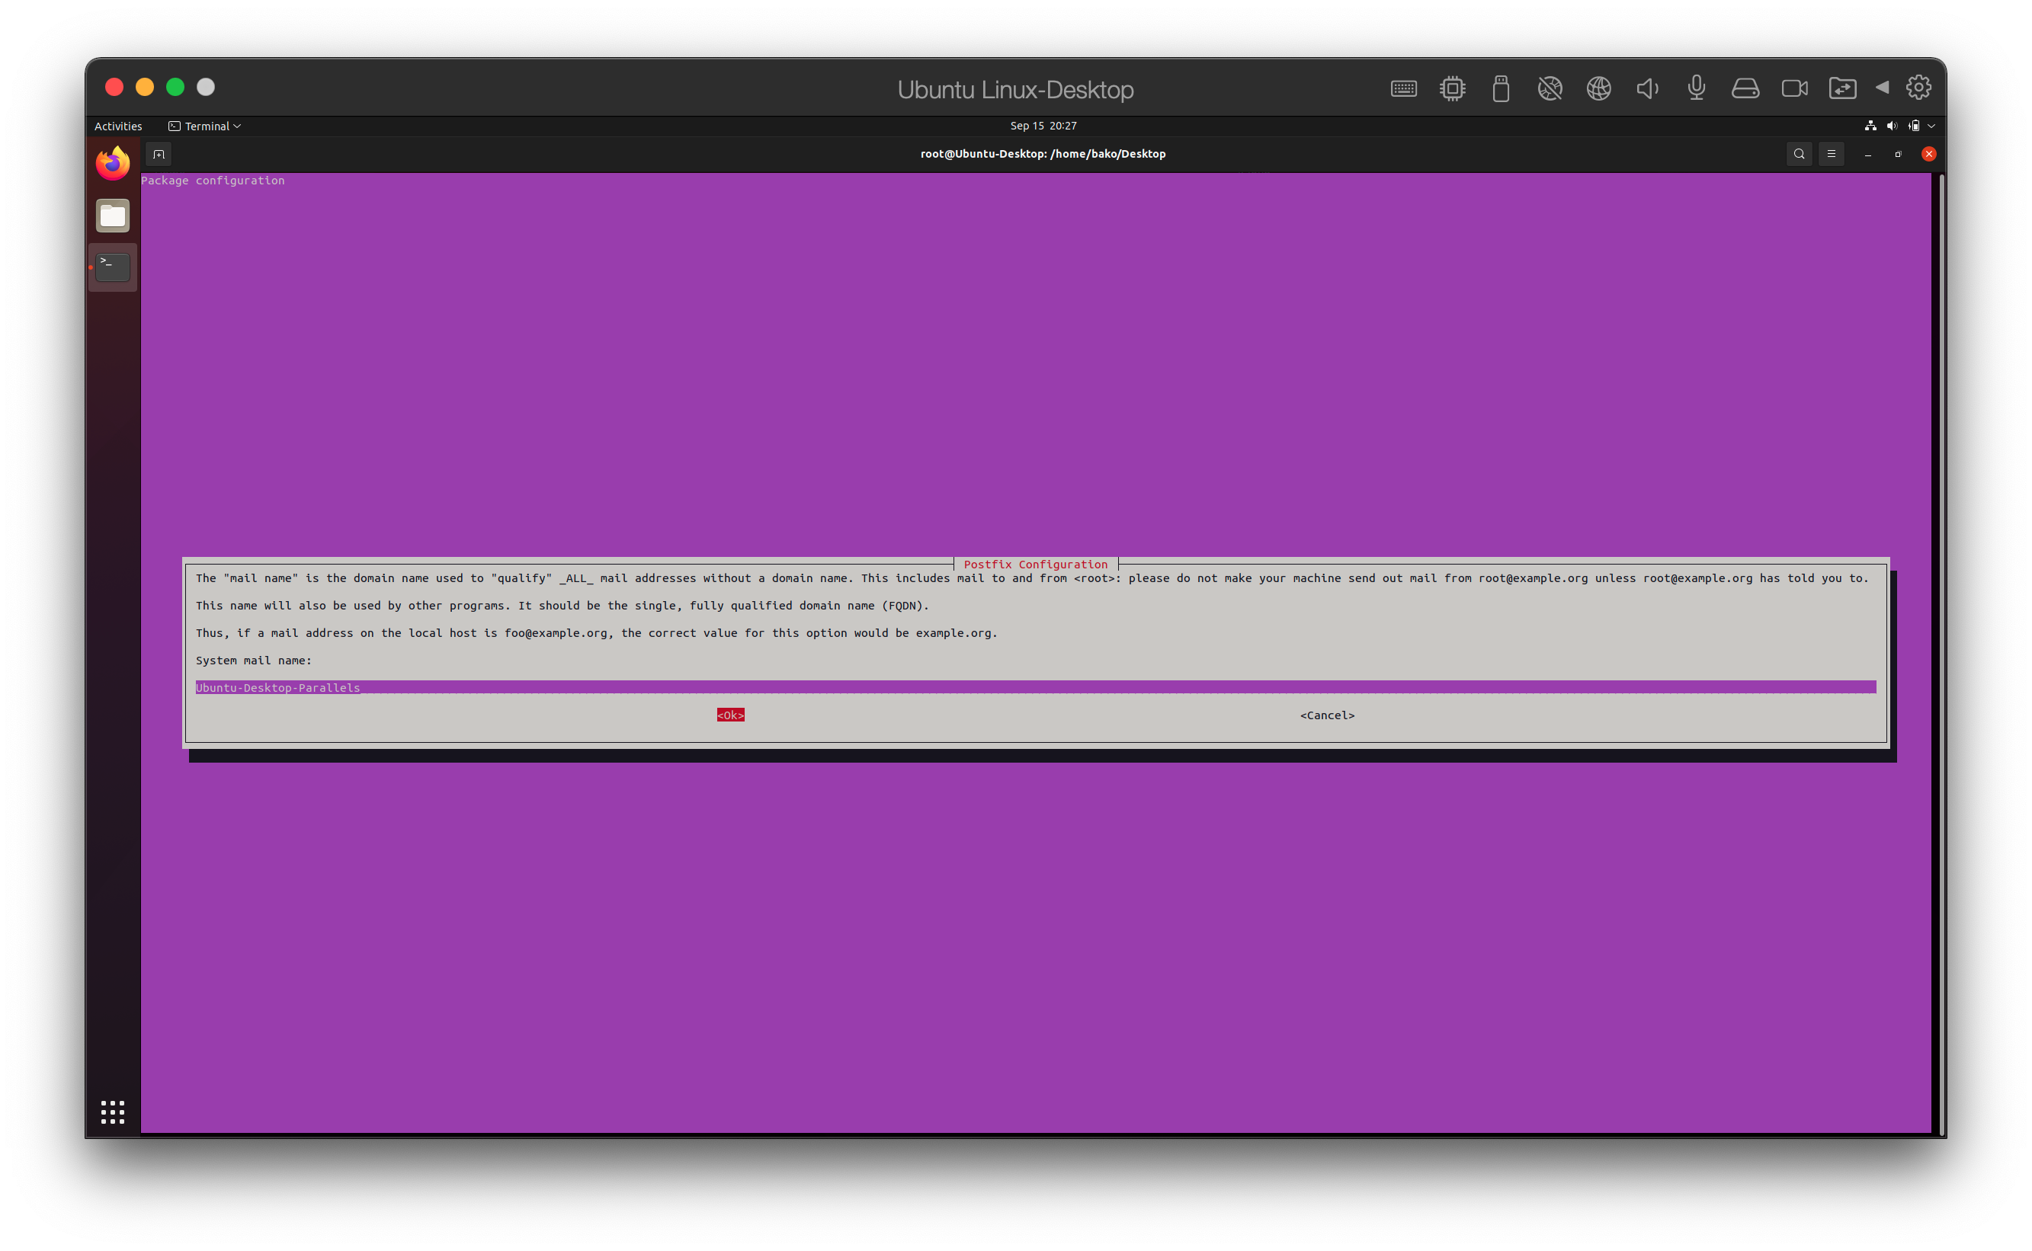Open the terminal hamburger menu

pyautogui.click(x=1831, y=154)
